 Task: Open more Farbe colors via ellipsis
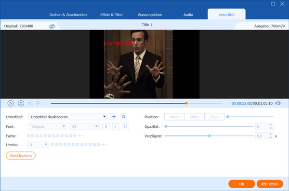pos(80,136)
